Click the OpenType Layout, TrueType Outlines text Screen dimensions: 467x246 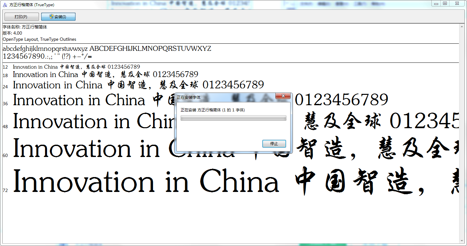point(39,39)
